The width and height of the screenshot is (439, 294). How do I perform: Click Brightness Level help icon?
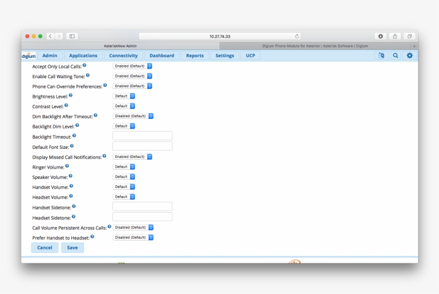click(71, 95)
